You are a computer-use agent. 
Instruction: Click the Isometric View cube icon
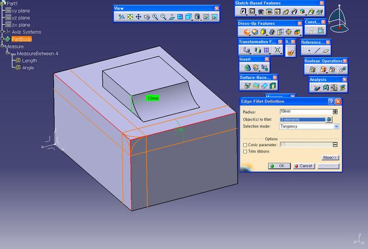click(x=188, y=17)
